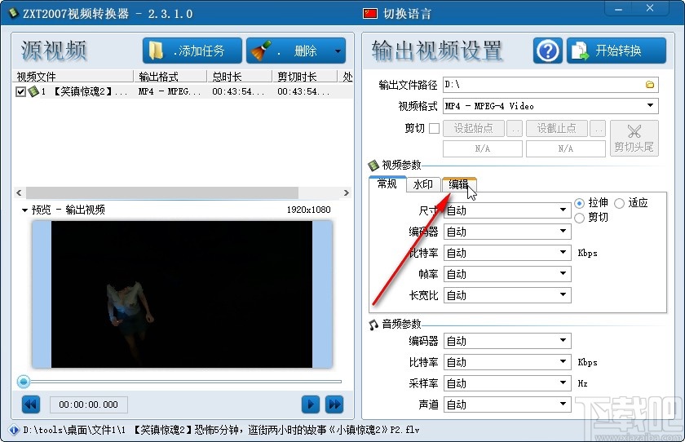Select the 剪切 crop radio button

tap(580, 218)
